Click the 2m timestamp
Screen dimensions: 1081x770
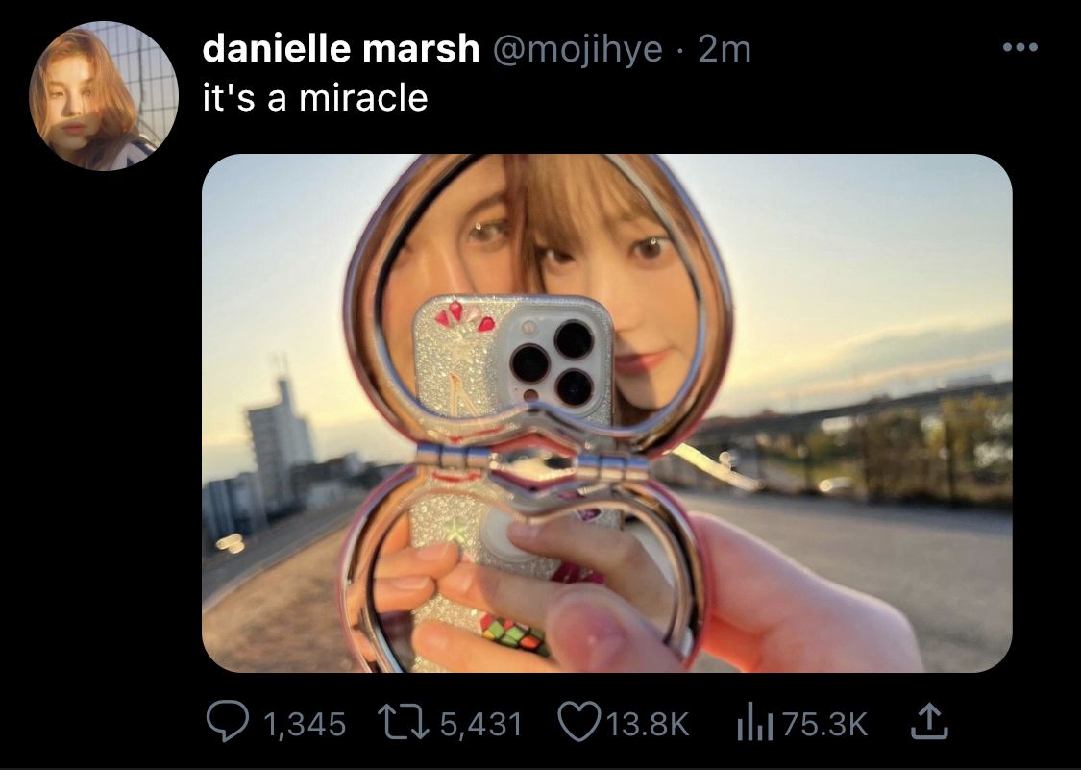point(724,50)
